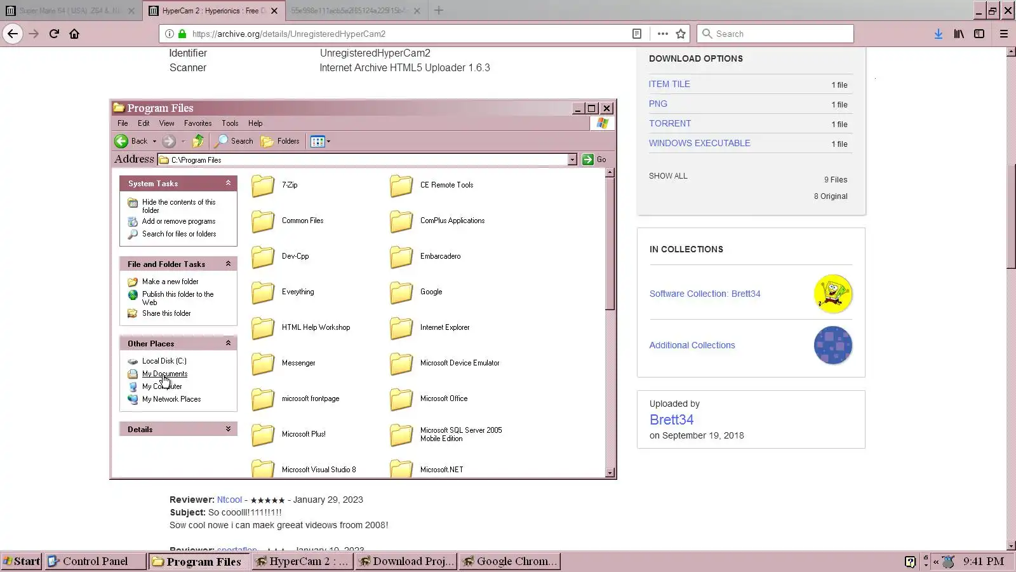Open the Edit menu in Program Files

click(144, 123)
